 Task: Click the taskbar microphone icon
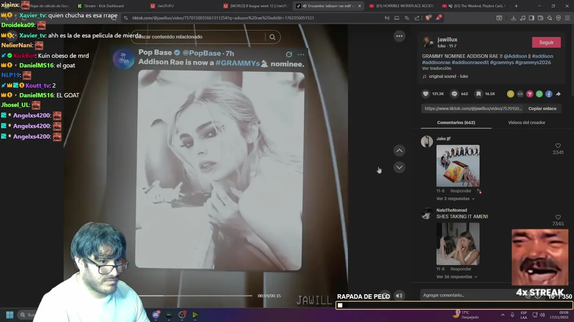pyautogui.click(x=512, y=315)
